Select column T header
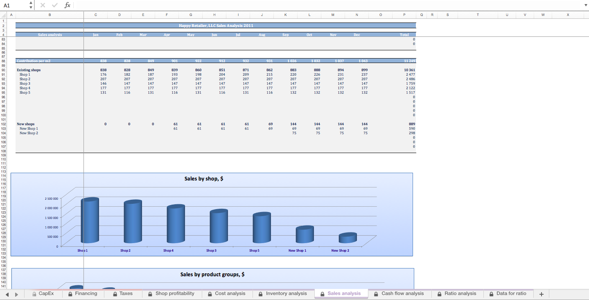 point(478,15)
